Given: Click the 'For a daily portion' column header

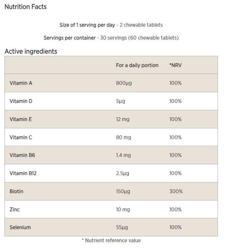Looking at the screenshot, I should (x=137, y=65).
